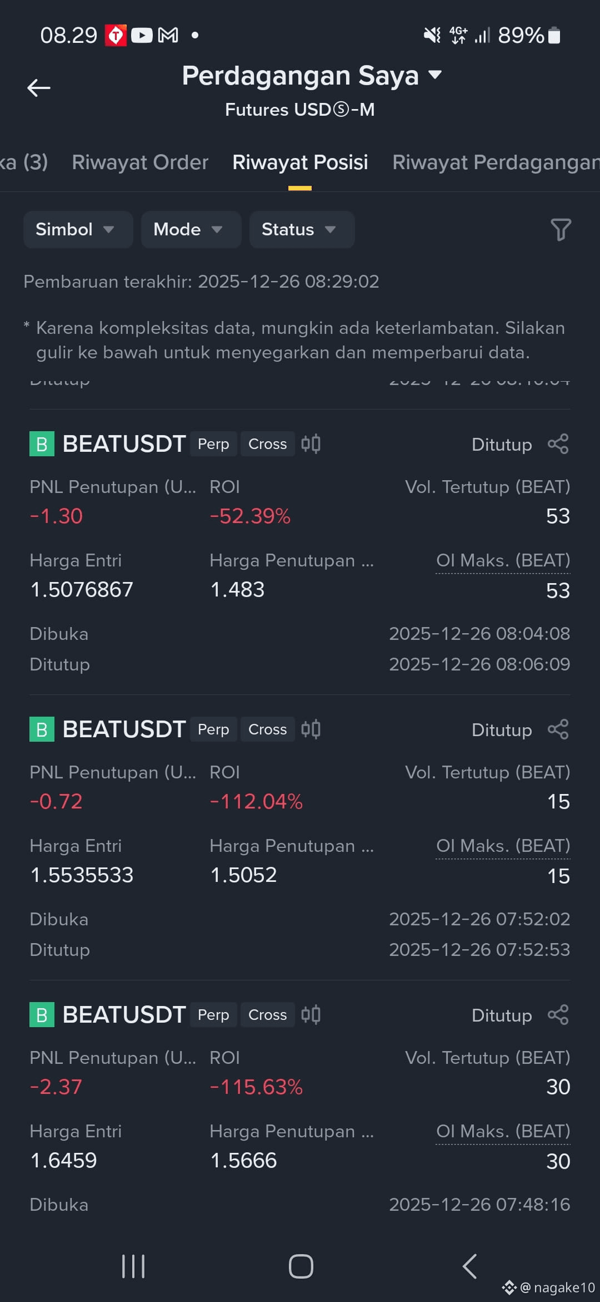Open chart icon for second BEATUSDT entry
The width and height of the screenshot is (600, 1302).
click(x=311, y=729)
